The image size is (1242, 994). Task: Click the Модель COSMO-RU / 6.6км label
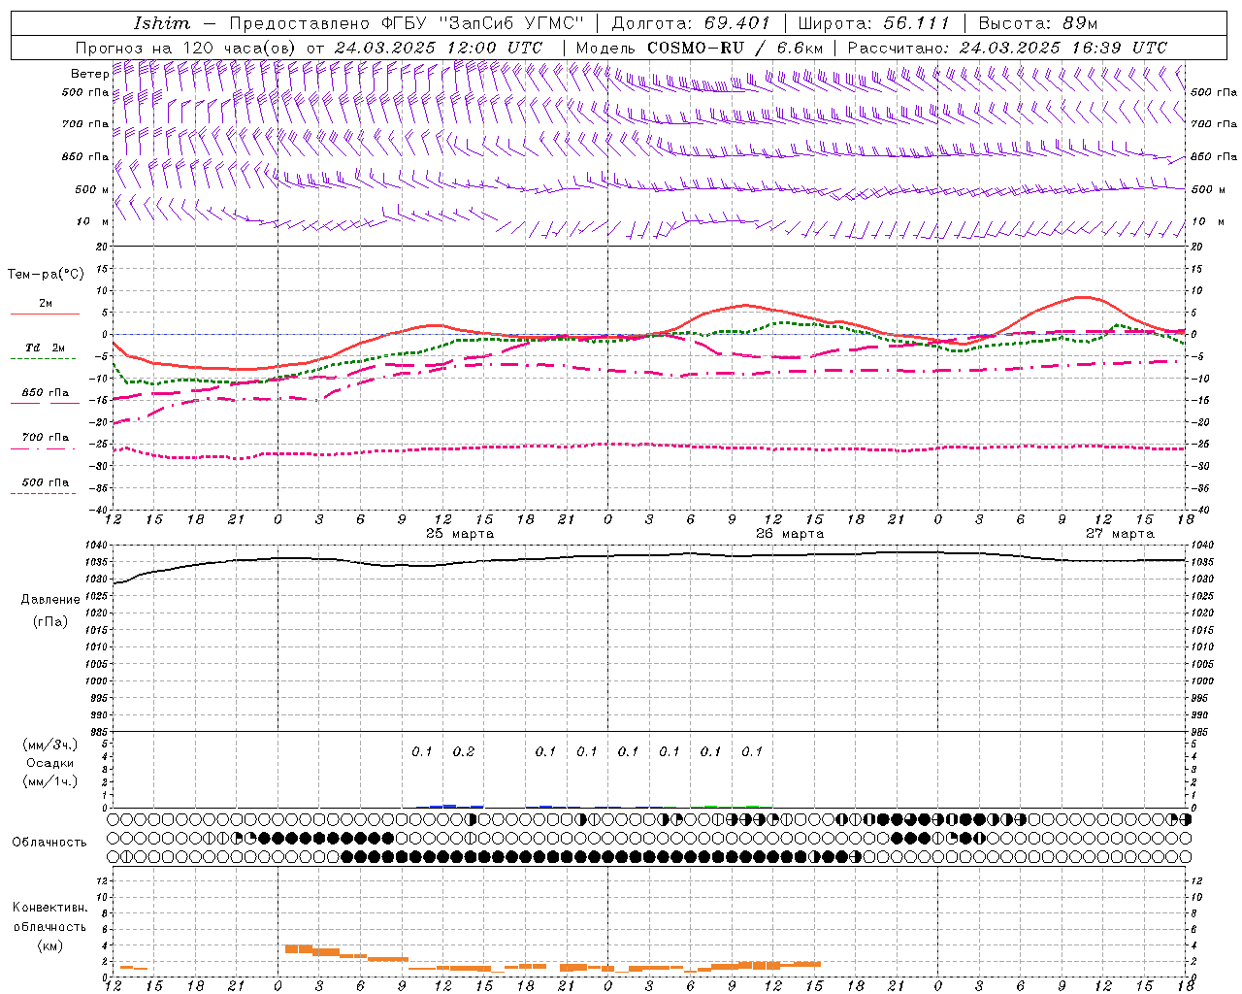tap(700, 48)
